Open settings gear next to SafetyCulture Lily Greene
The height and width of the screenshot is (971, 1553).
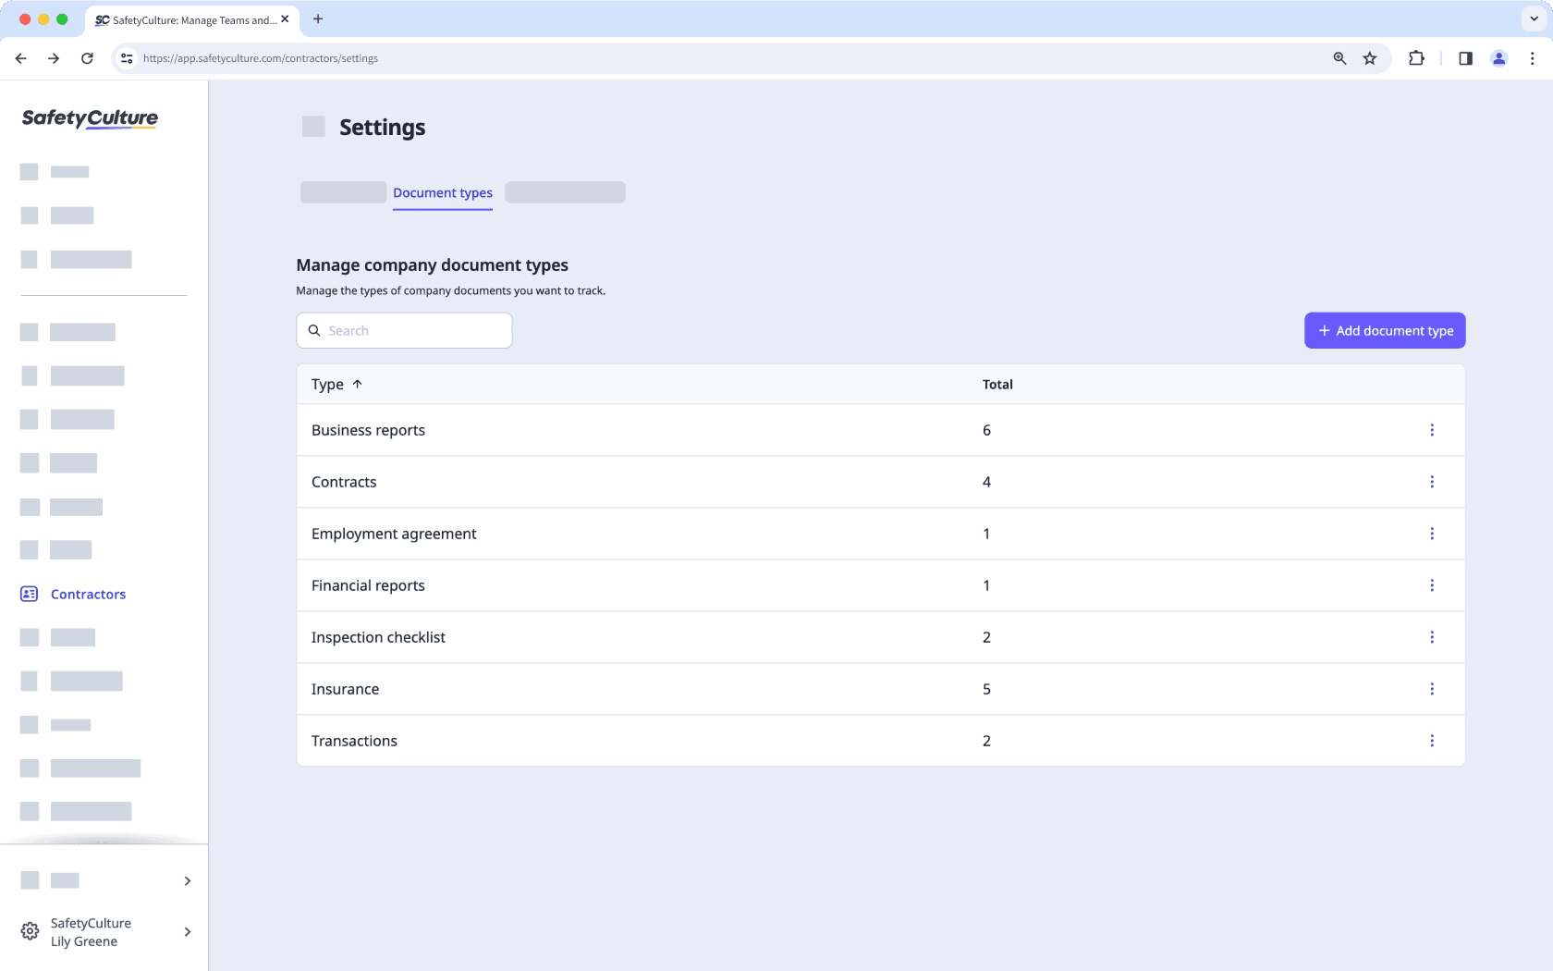click(29, 930)
